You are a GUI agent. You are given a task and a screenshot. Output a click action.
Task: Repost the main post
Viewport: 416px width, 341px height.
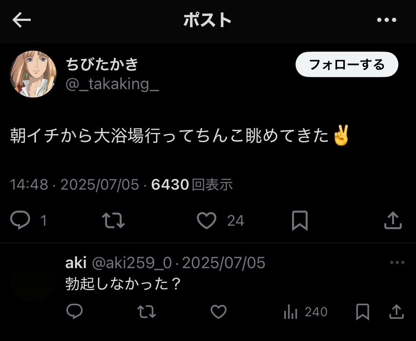coord(113,220)
